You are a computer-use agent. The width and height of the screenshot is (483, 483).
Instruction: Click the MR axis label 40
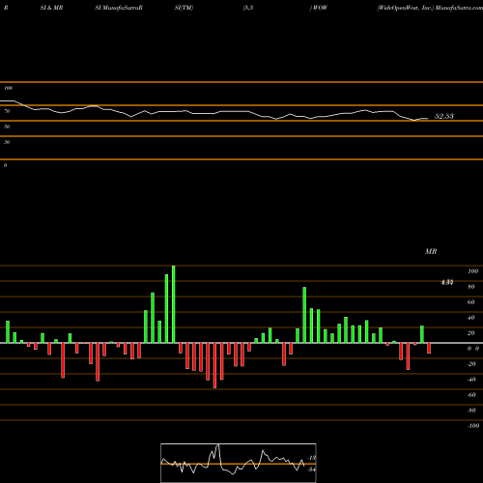click(471, 318)
